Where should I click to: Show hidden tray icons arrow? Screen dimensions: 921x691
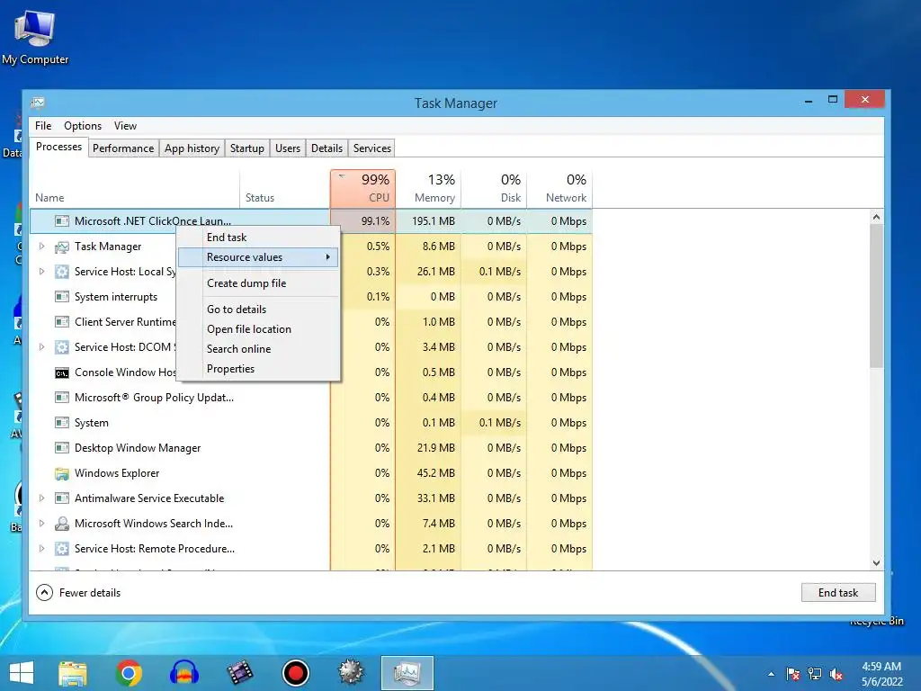tap(771, 675)
